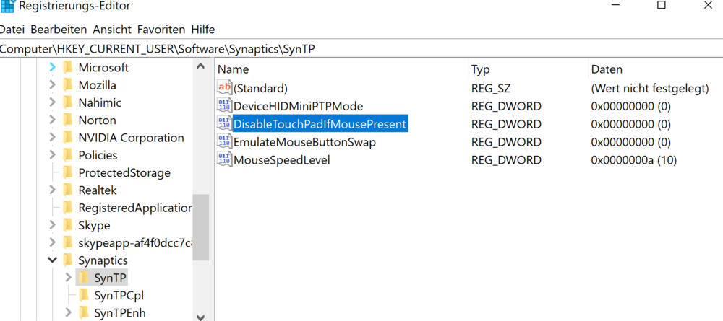Click the EmulateMouseButtonSwap DWORD icon
723x321 pixels.
[x=224, y=142]
